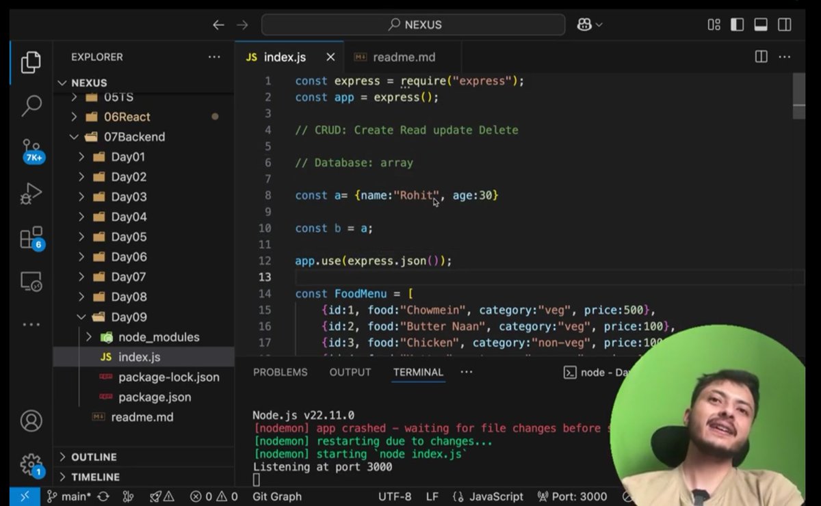Open the Accounts icon near the bottom
Image resolution: width=821 pixels, height=506 pixels.
(x=30, y=421)
